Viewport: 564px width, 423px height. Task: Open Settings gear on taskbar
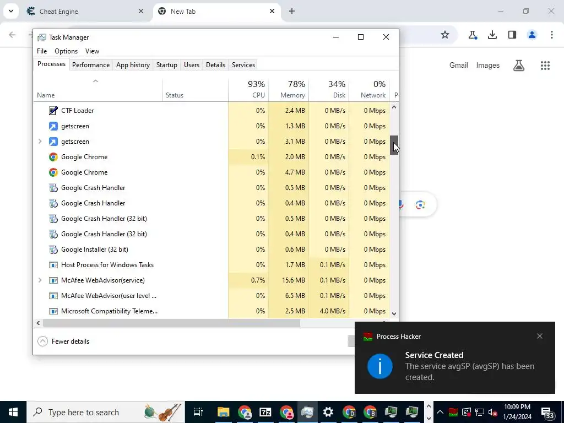click(x=328, y=412)
